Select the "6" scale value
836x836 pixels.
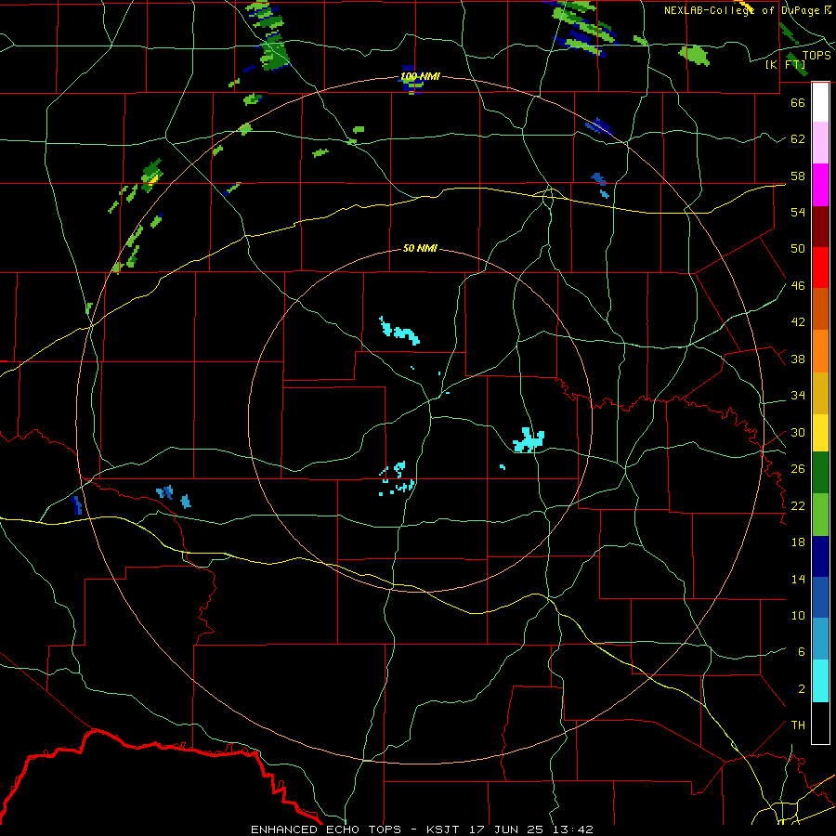pyautogui.click(x=801, y=652)
